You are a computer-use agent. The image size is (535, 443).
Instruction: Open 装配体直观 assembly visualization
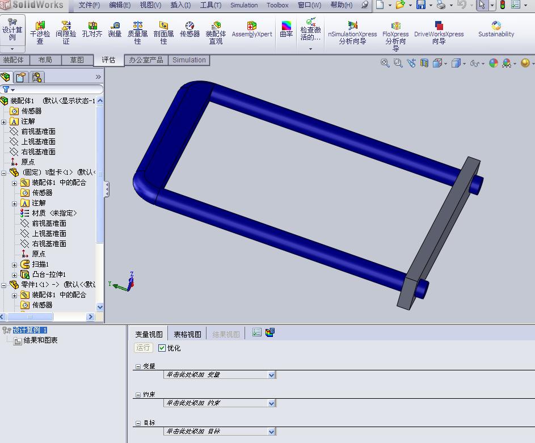point(216,33)
